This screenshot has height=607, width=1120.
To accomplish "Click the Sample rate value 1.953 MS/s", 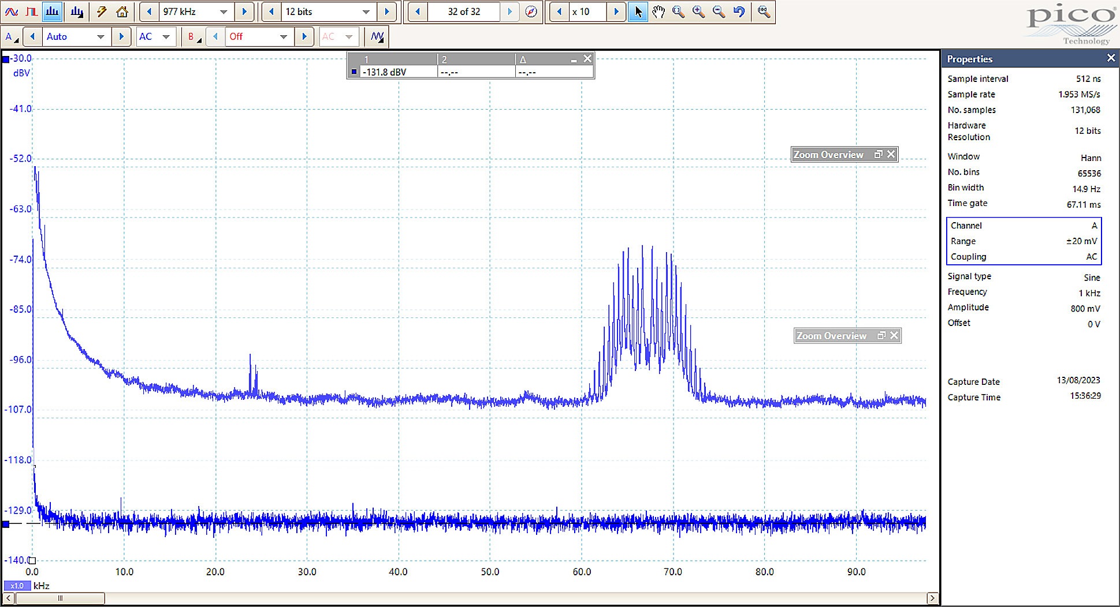I will (1079, 94).
